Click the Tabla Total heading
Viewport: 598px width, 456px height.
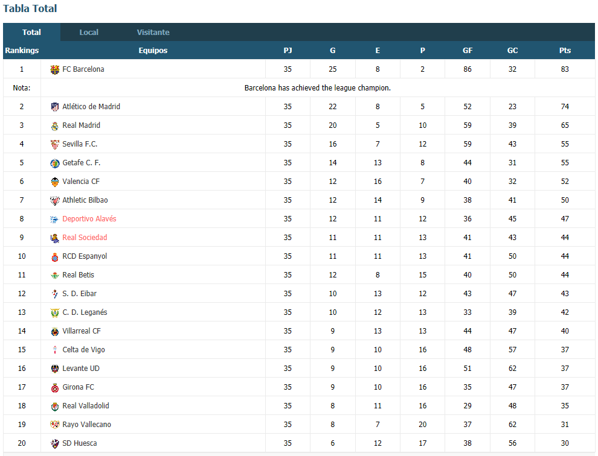click(30, 8)
